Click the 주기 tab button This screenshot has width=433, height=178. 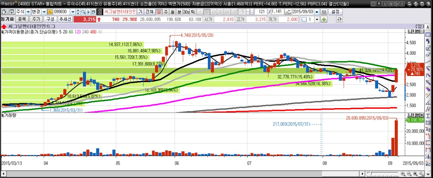click(36, 19)
